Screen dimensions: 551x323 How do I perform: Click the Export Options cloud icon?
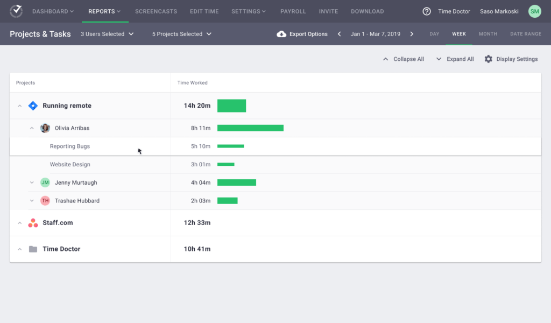281,34
